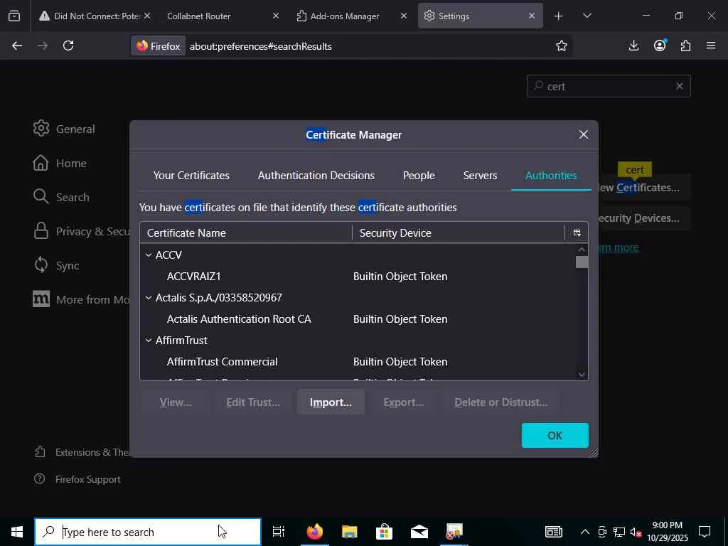Viewport: 728px width, 546px height.
Task: Open the Downloads panel icon
Action: tap(633, 45)
